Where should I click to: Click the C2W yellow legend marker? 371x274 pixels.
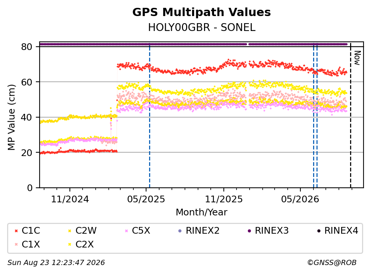pyautogui.click(x=70, y=231)
